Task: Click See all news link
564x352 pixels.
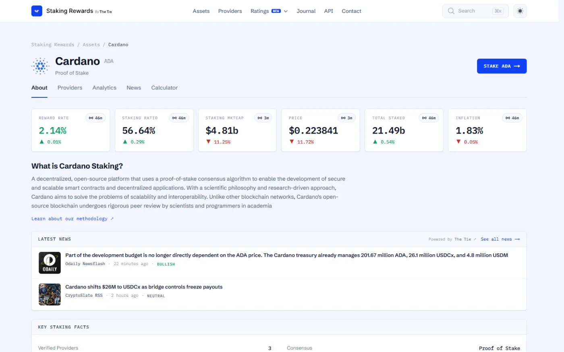Action: click(x=500, y=239)
